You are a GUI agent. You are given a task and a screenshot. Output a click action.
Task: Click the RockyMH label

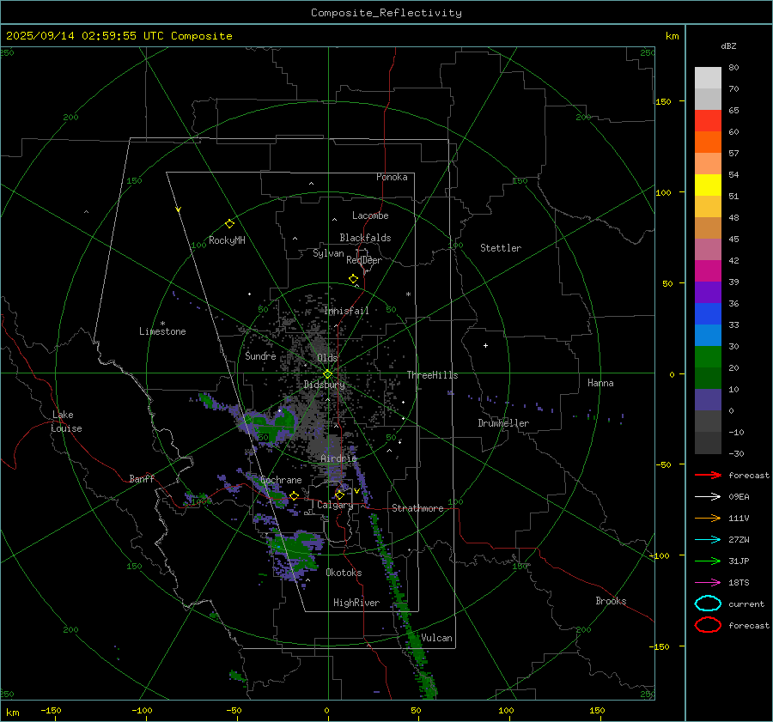click(x=227, y=240)
